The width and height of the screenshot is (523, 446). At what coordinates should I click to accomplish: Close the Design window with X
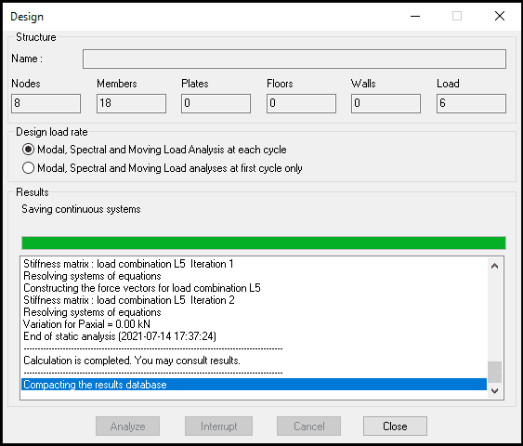click(x=500, y=16)
